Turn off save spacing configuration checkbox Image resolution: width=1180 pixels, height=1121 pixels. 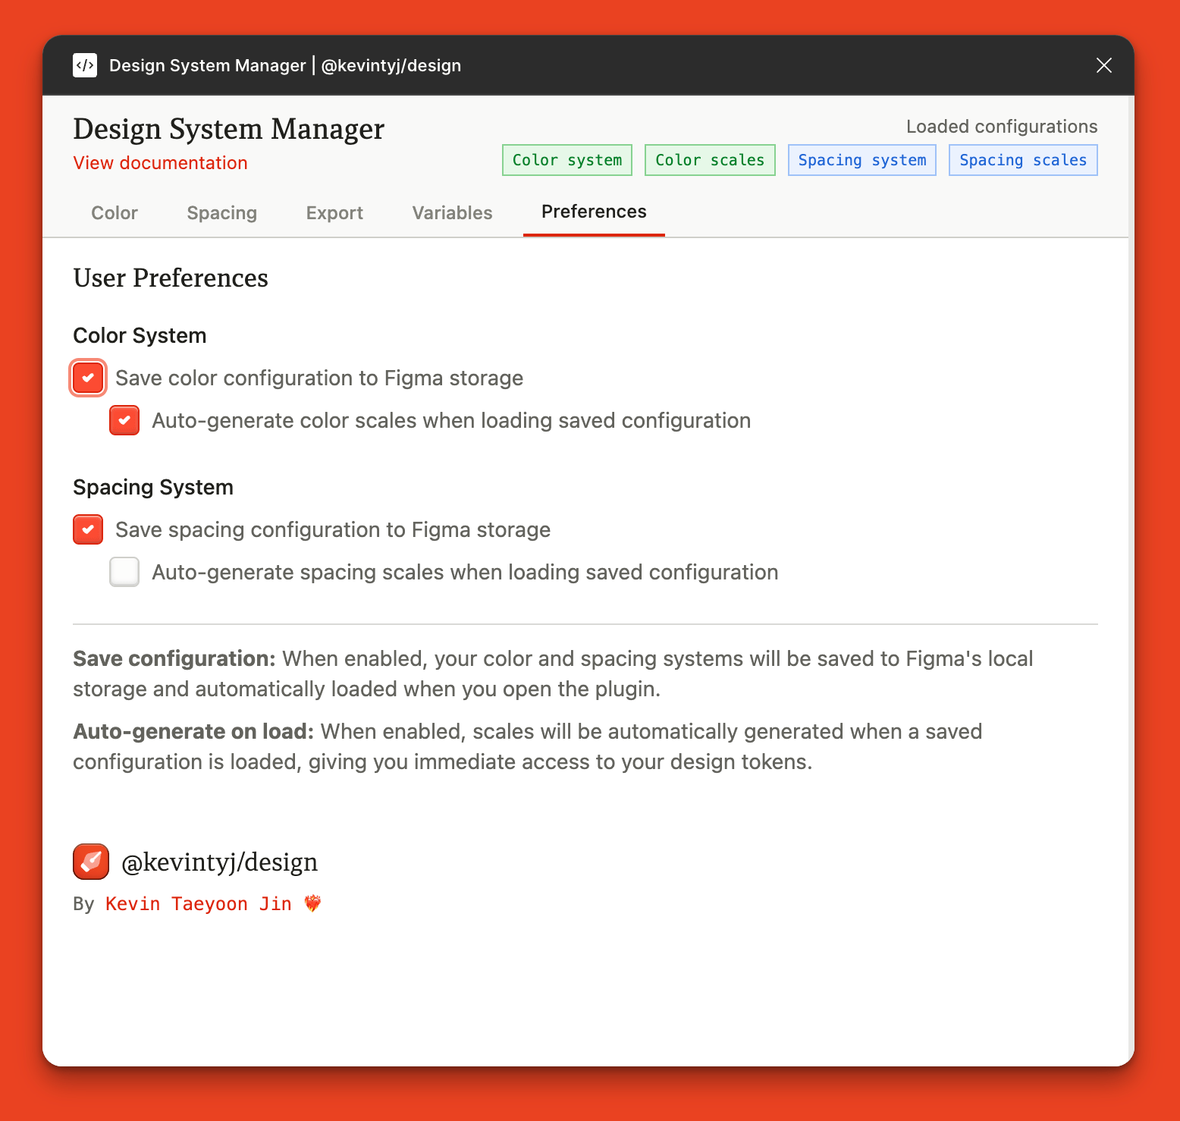tap(88, 529)
